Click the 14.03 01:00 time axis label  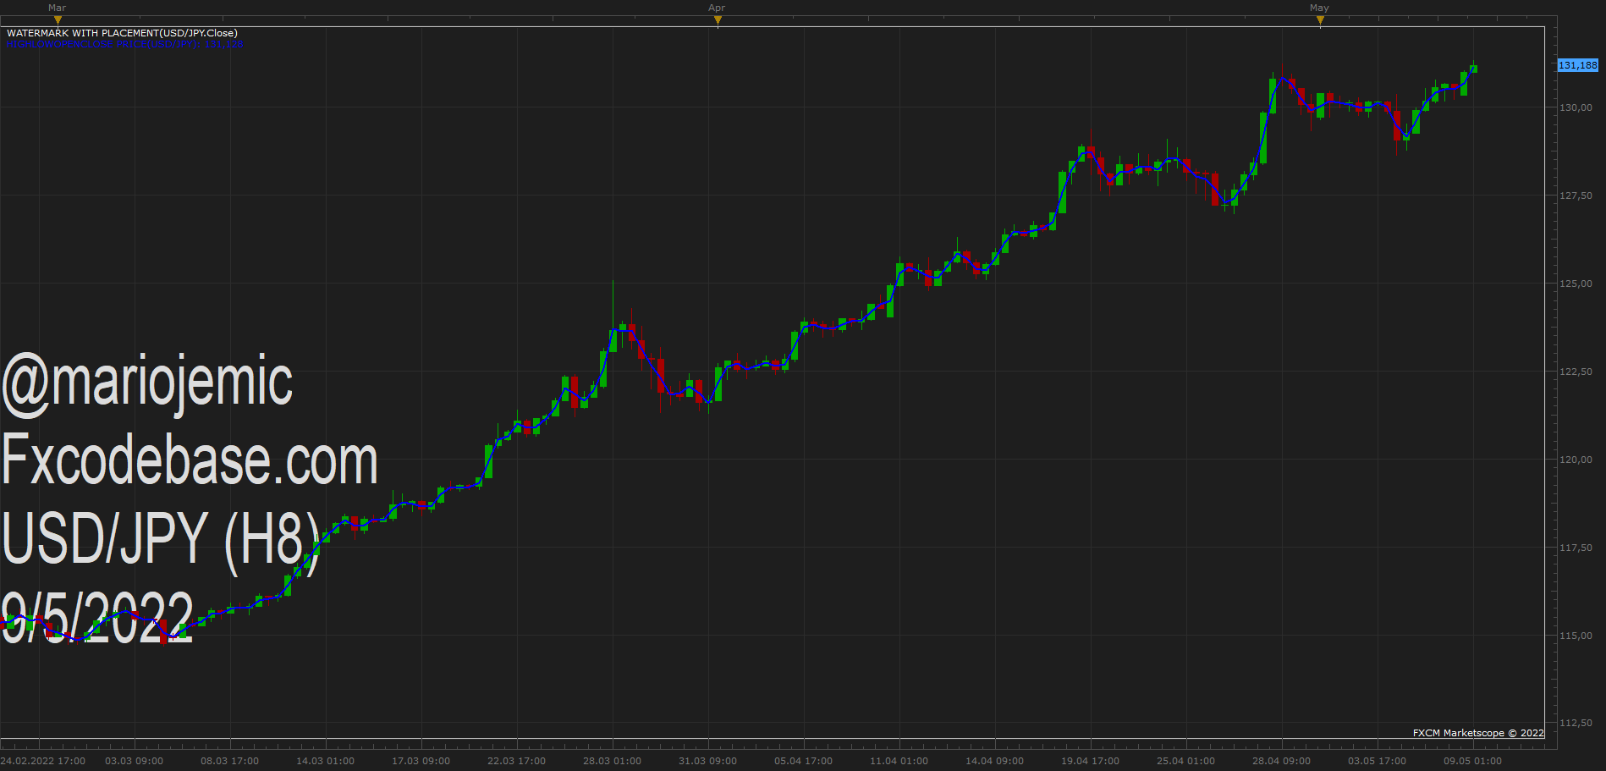[325, 761]
